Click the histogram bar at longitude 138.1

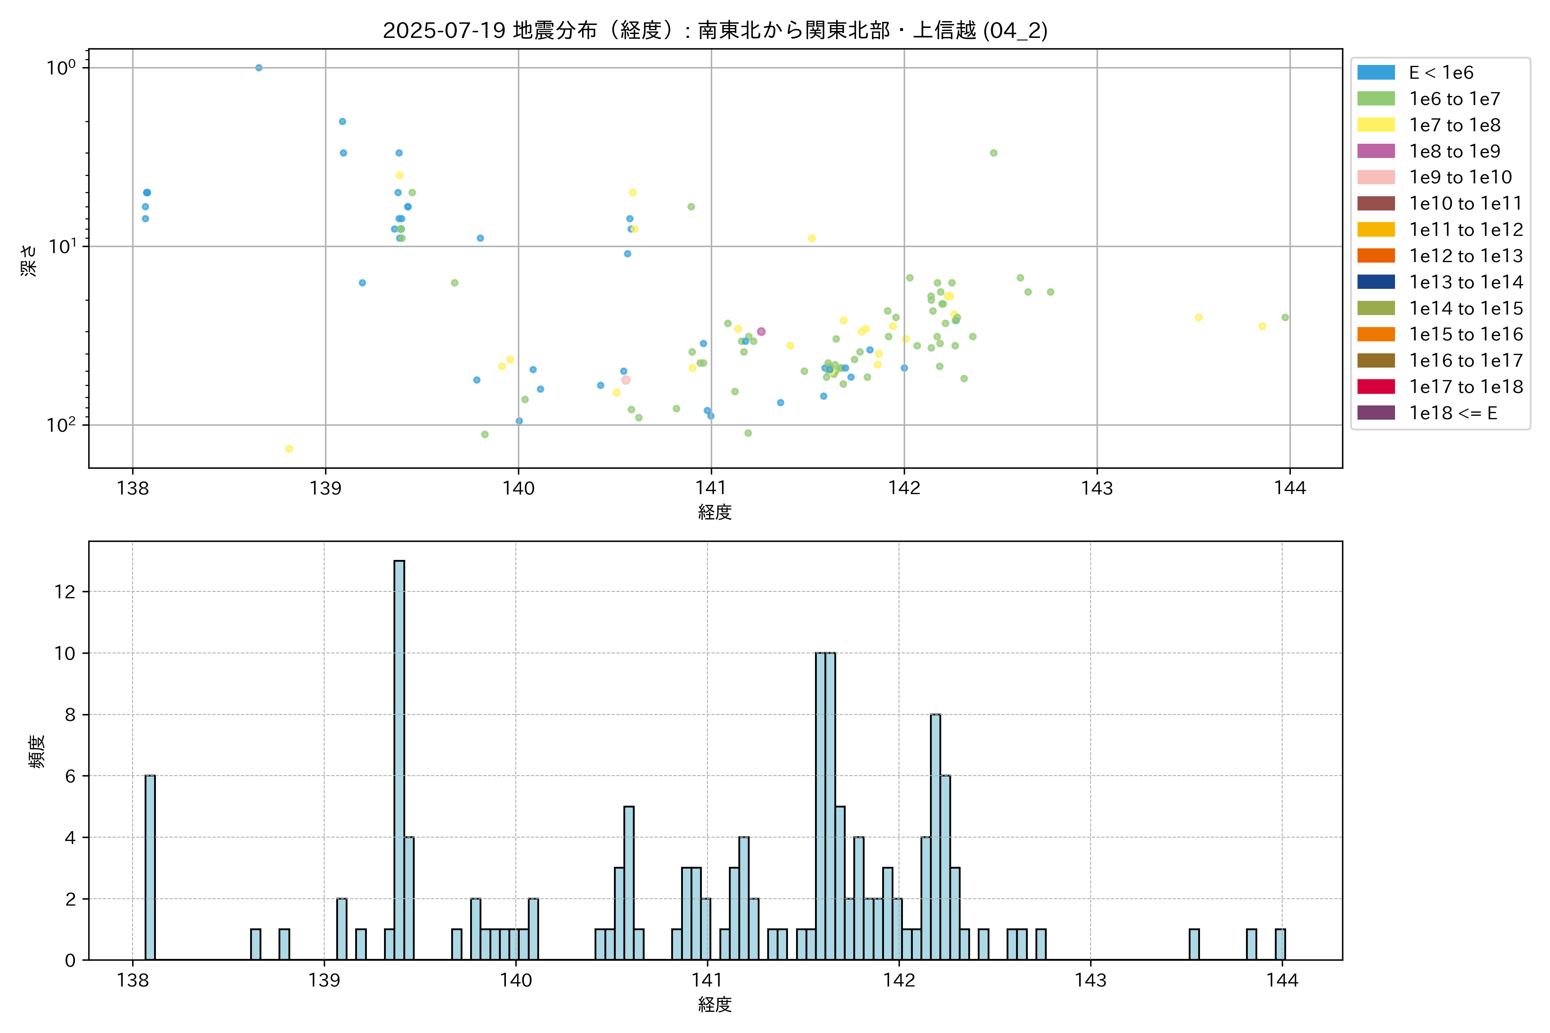point(150,867)
